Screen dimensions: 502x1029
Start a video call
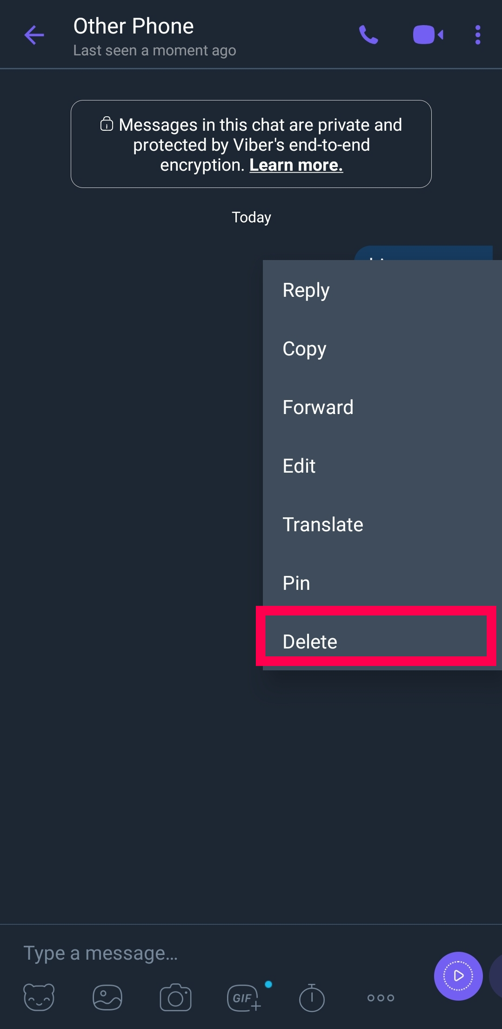(428, 35)
